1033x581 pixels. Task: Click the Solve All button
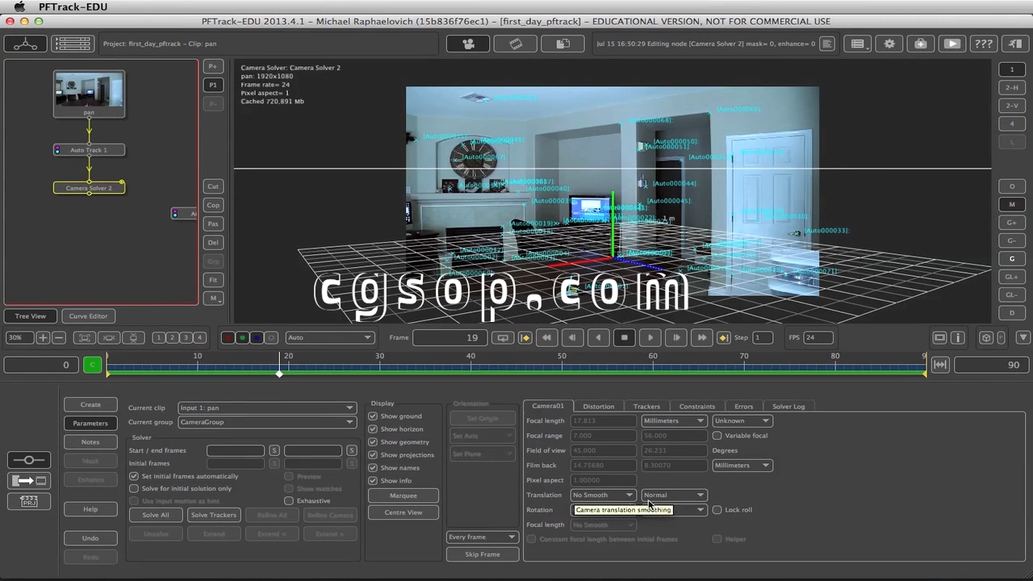point(156,515)
